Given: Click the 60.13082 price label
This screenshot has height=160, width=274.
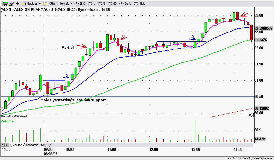Looking at the screenshot, I should click(261, 108).
